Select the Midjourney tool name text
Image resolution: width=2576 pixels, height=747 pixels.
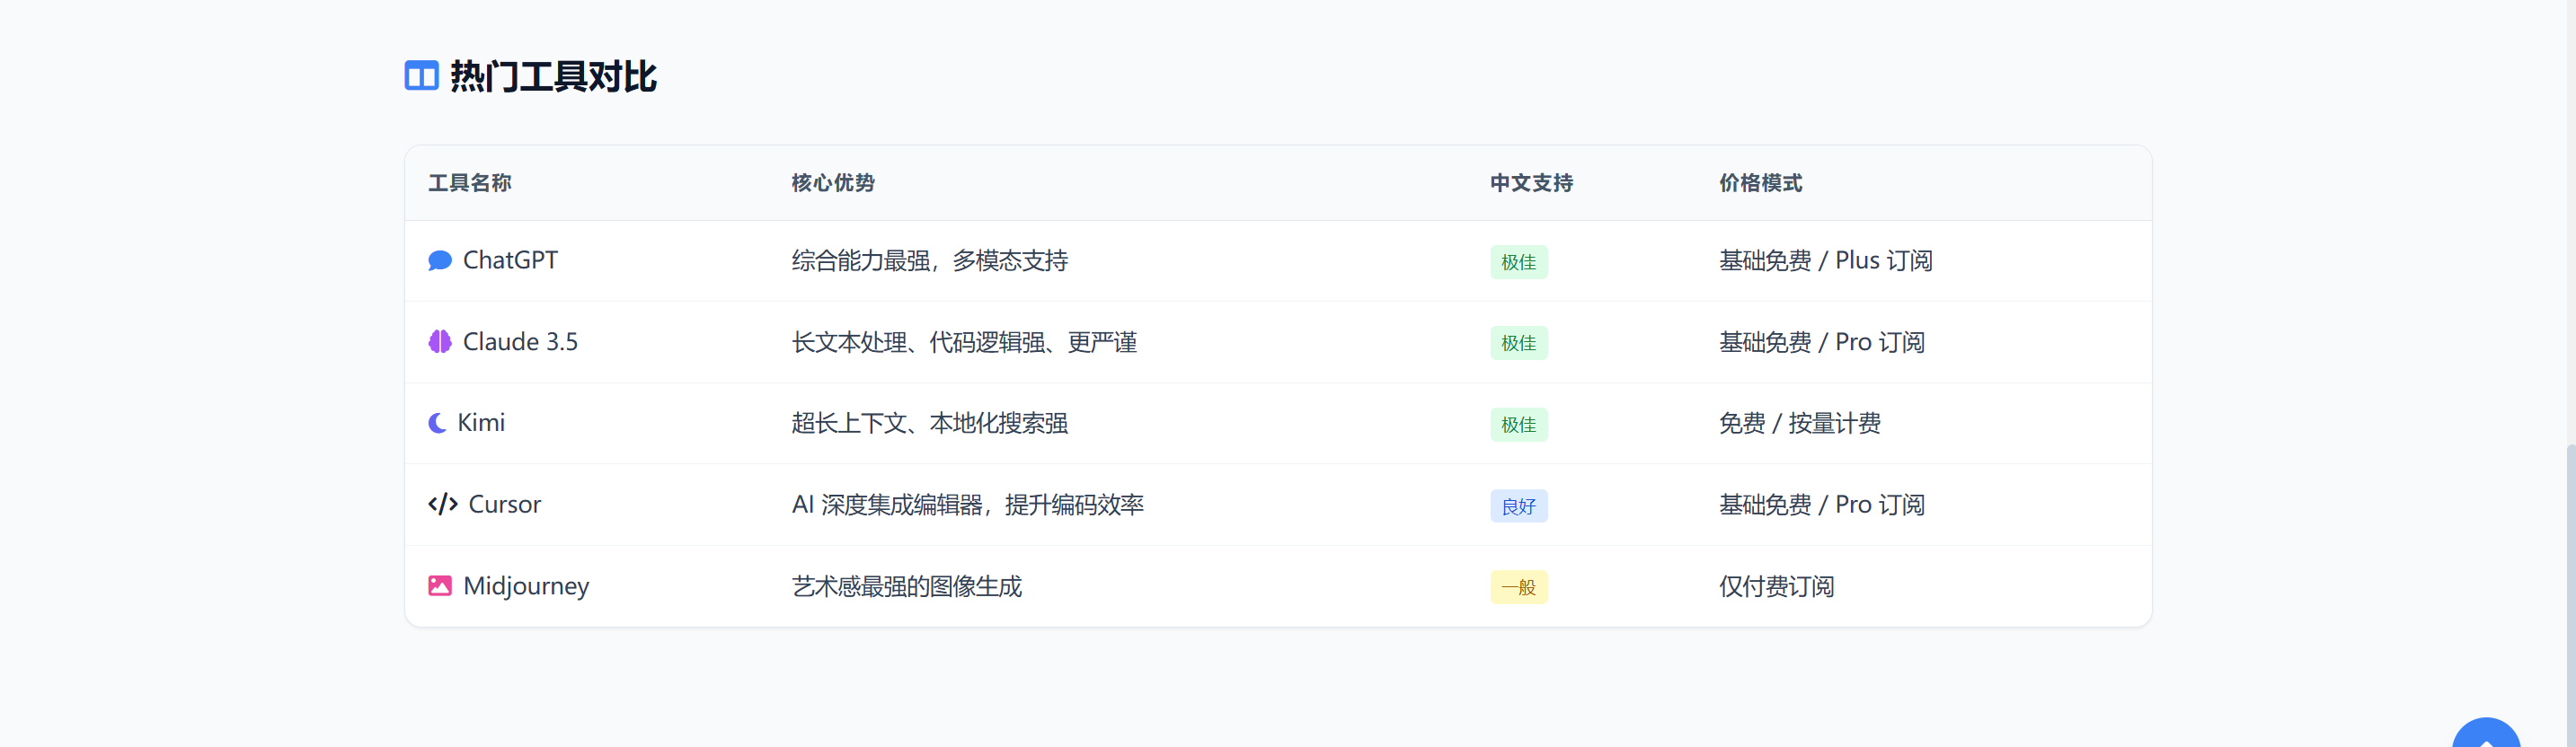point(526,585)
